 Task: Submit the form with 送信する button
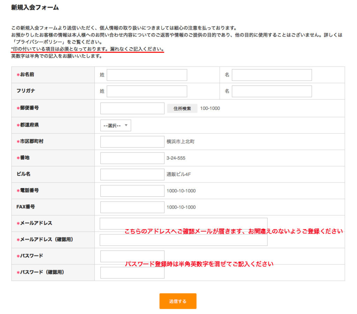[178, 301]
